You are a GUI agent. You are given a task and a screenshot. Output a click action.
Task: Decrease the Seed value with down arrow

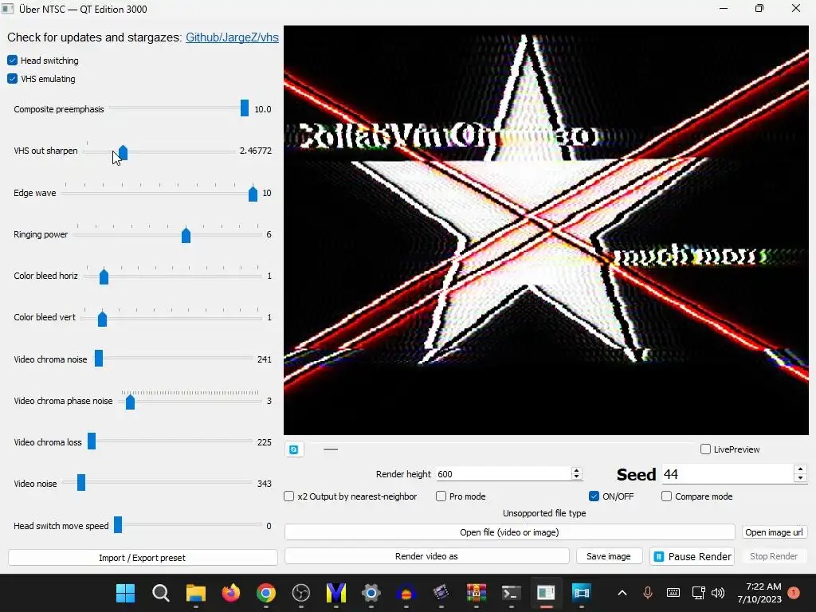coord(800,478)
